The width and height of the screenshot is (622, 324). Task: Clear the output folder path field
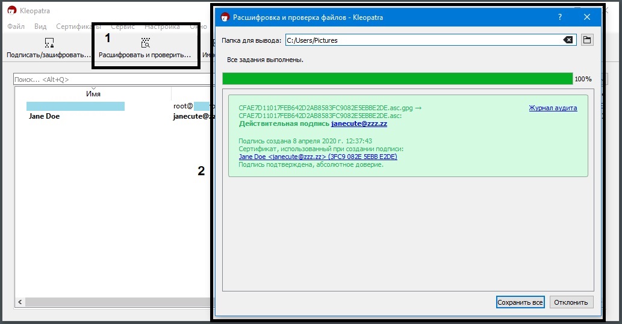pos(568,40)
